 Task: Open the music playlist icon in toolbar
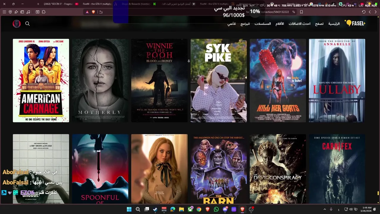28,12
